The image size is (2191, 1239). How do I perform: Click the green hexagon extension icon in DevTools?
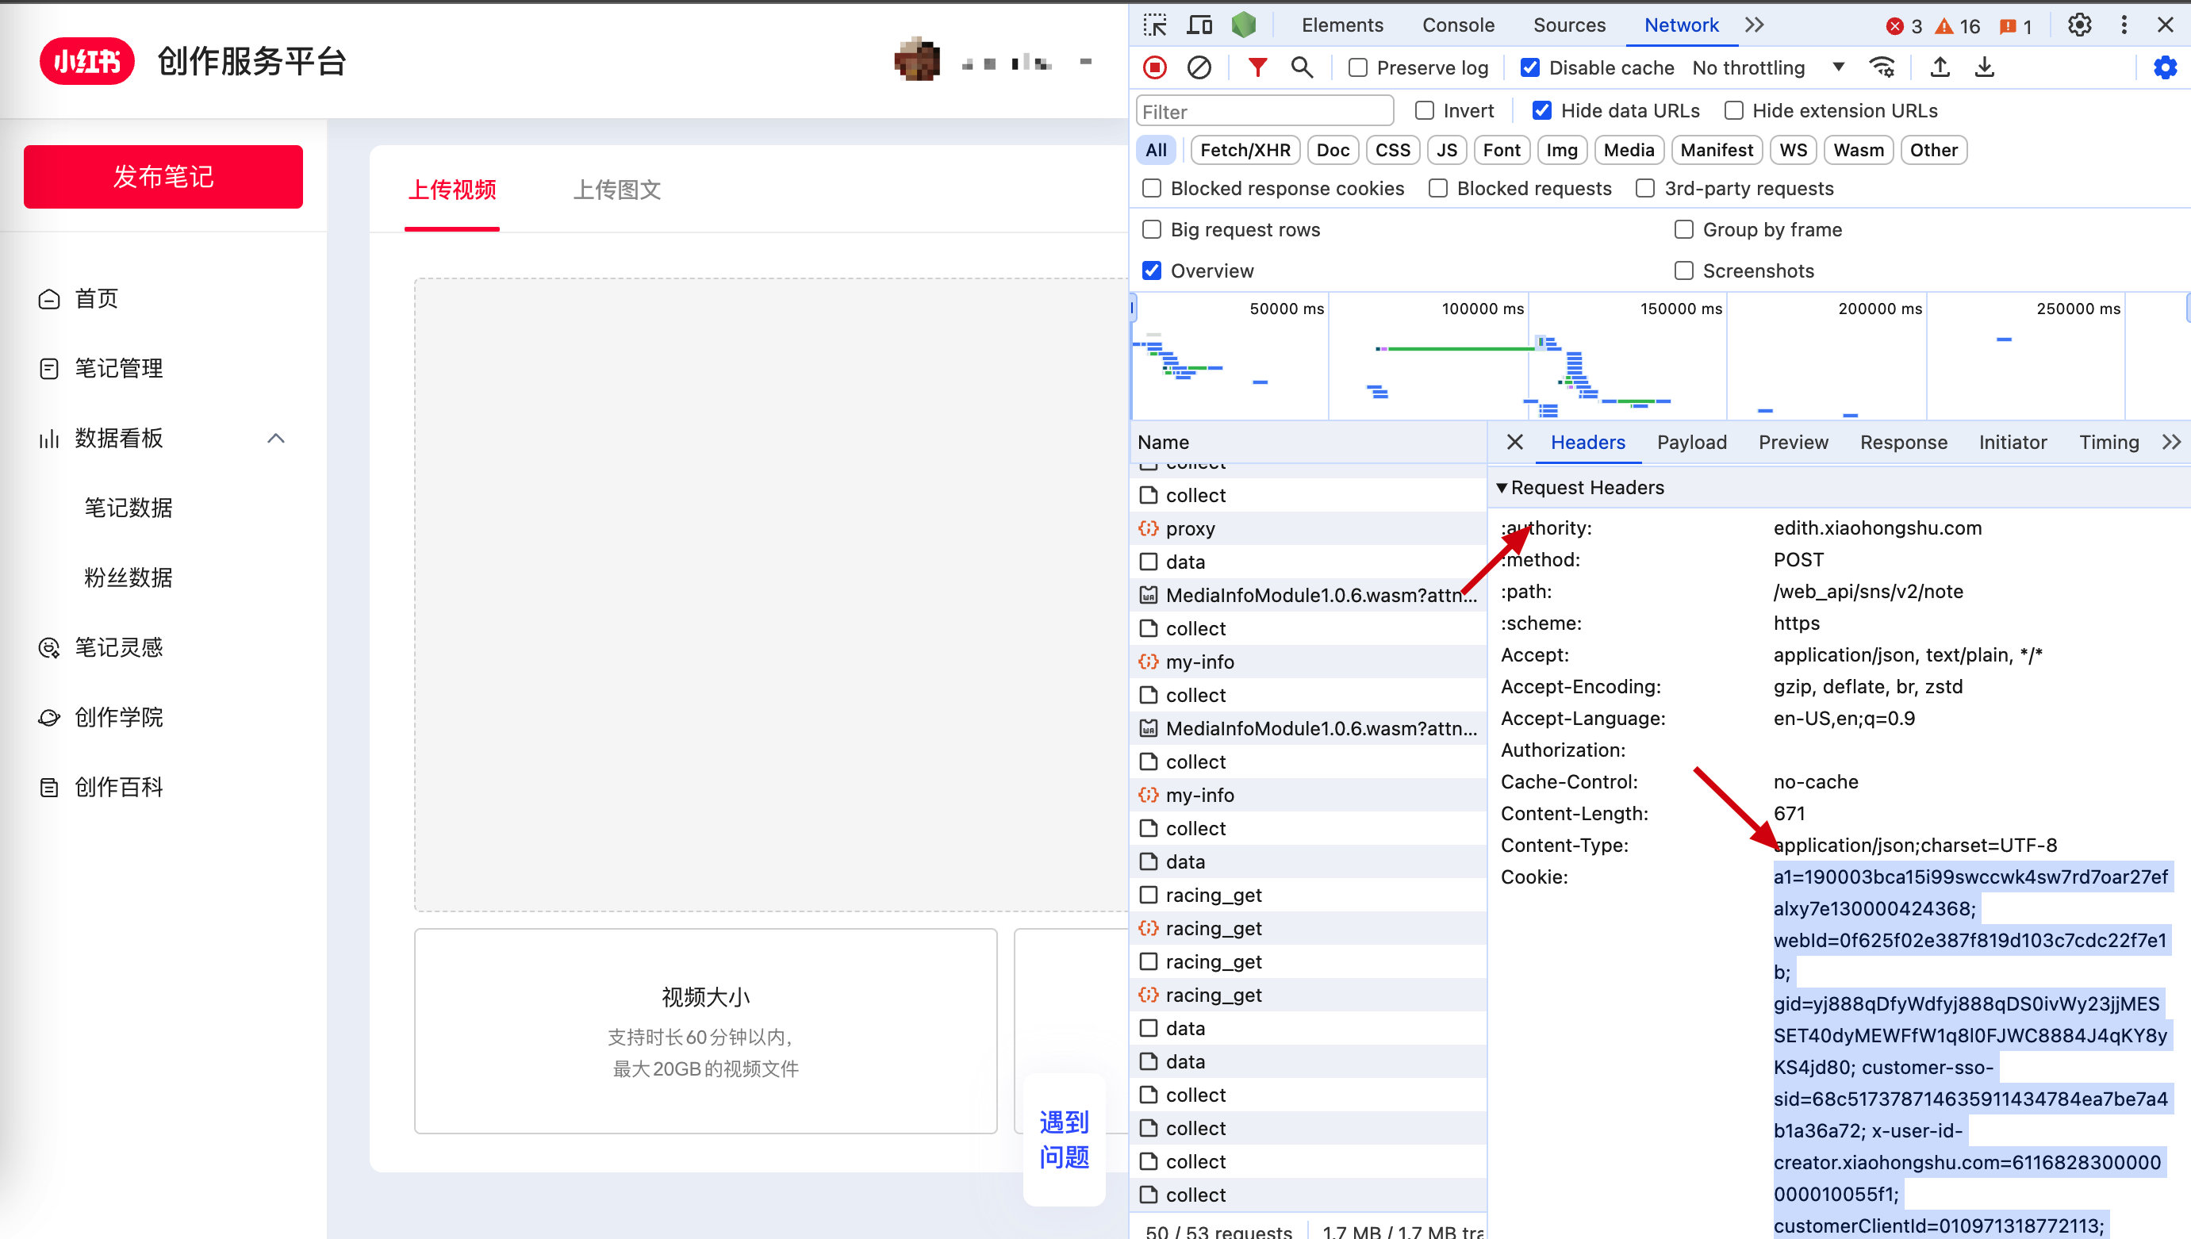click(x=1243, y=25)
